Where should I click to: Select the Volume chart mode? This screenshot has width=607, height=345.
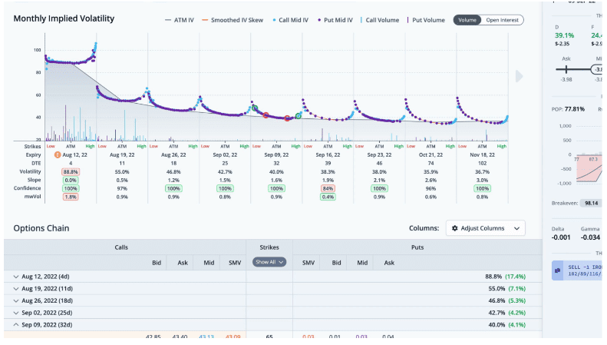coord(467,20)
